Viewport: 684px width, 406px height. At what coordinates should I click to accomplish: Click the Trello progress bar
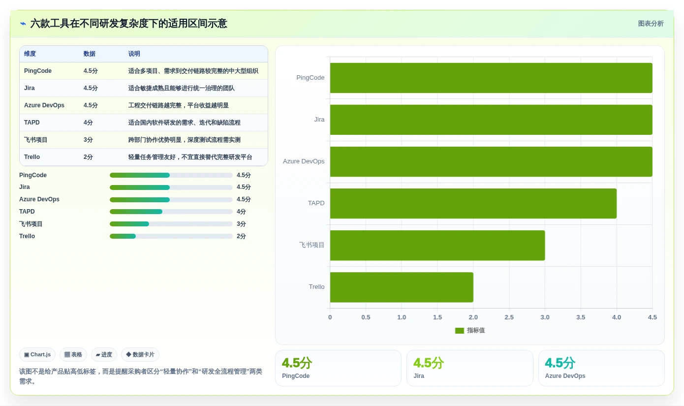point(171,236)
